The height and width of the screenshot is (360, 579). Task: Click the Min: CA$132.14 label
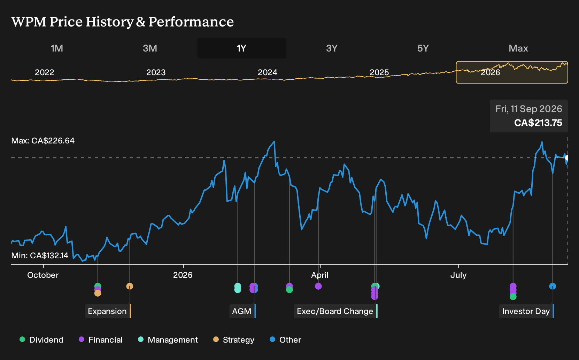[x=40, y=256]
